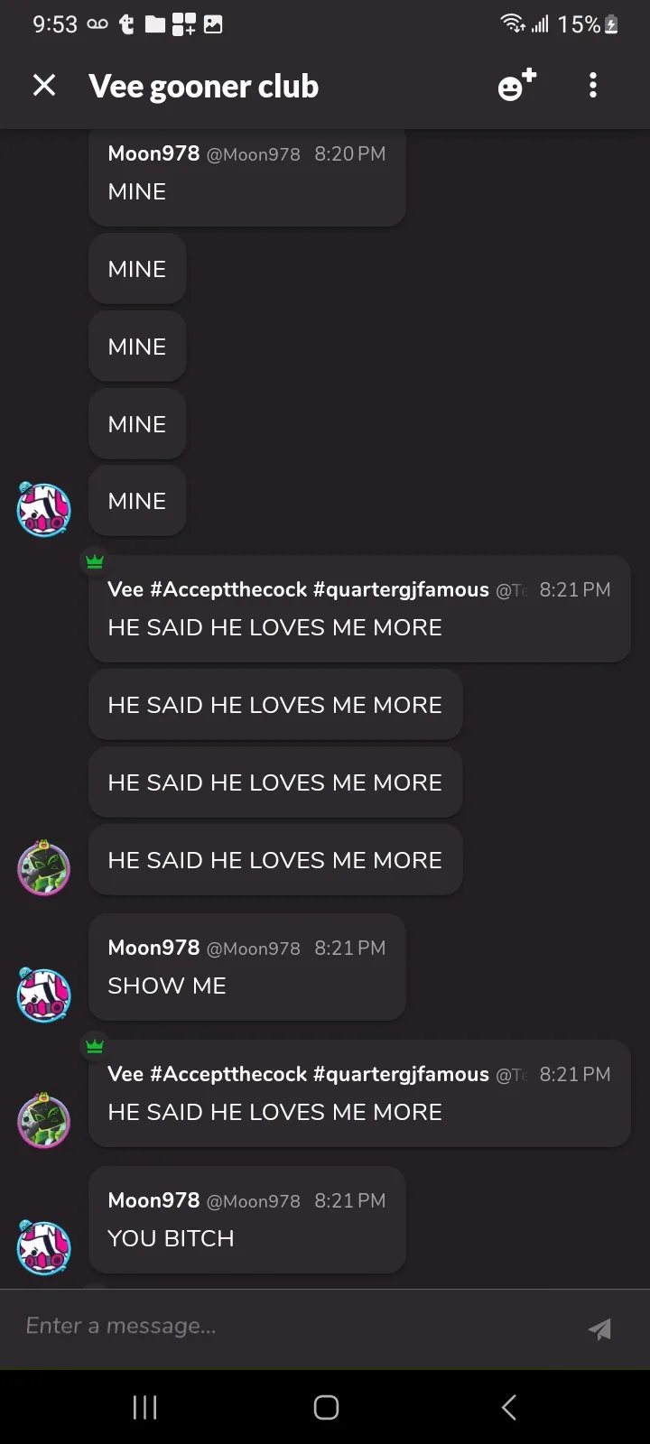650x1444 pixels.
Task: Tap Android back navigation chevron
Action: pos(509,1407)
